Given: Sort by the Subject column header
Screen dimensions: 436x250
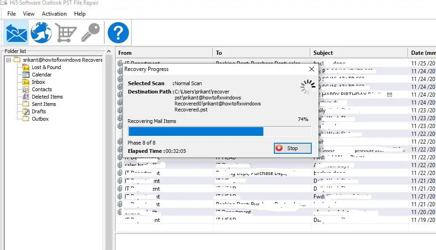Looking at the screenshot, I should pos(359,53).
